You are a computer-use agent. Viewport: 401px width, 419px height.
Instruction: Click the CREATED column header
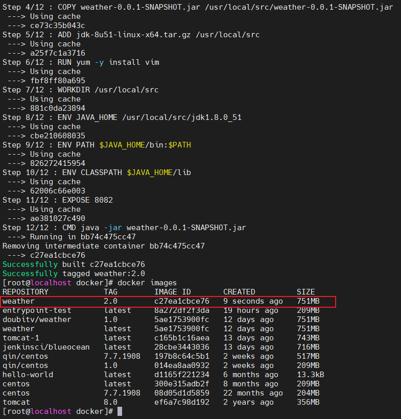(x=239, y=292)
